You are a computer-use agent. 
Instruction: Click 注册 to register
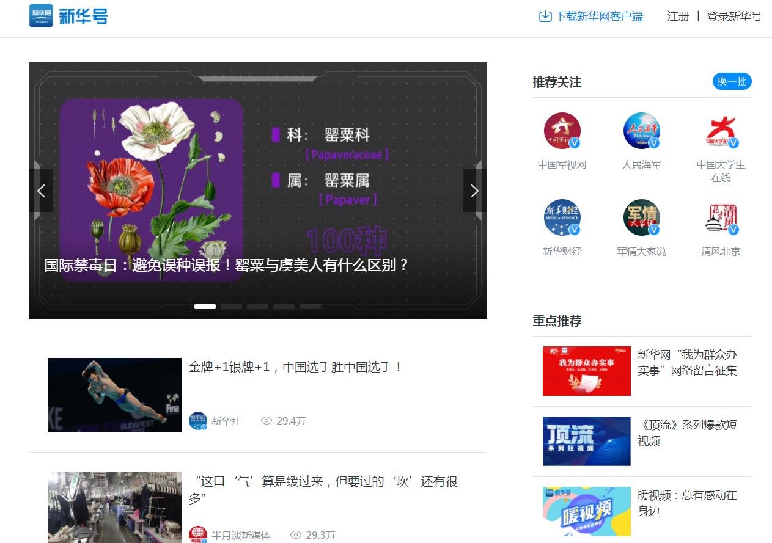pos(678,16)
